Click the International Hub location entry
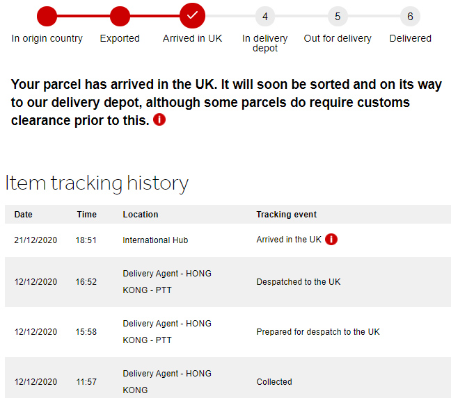The width and height of the screenshot is (451, 398). (155, 240)
